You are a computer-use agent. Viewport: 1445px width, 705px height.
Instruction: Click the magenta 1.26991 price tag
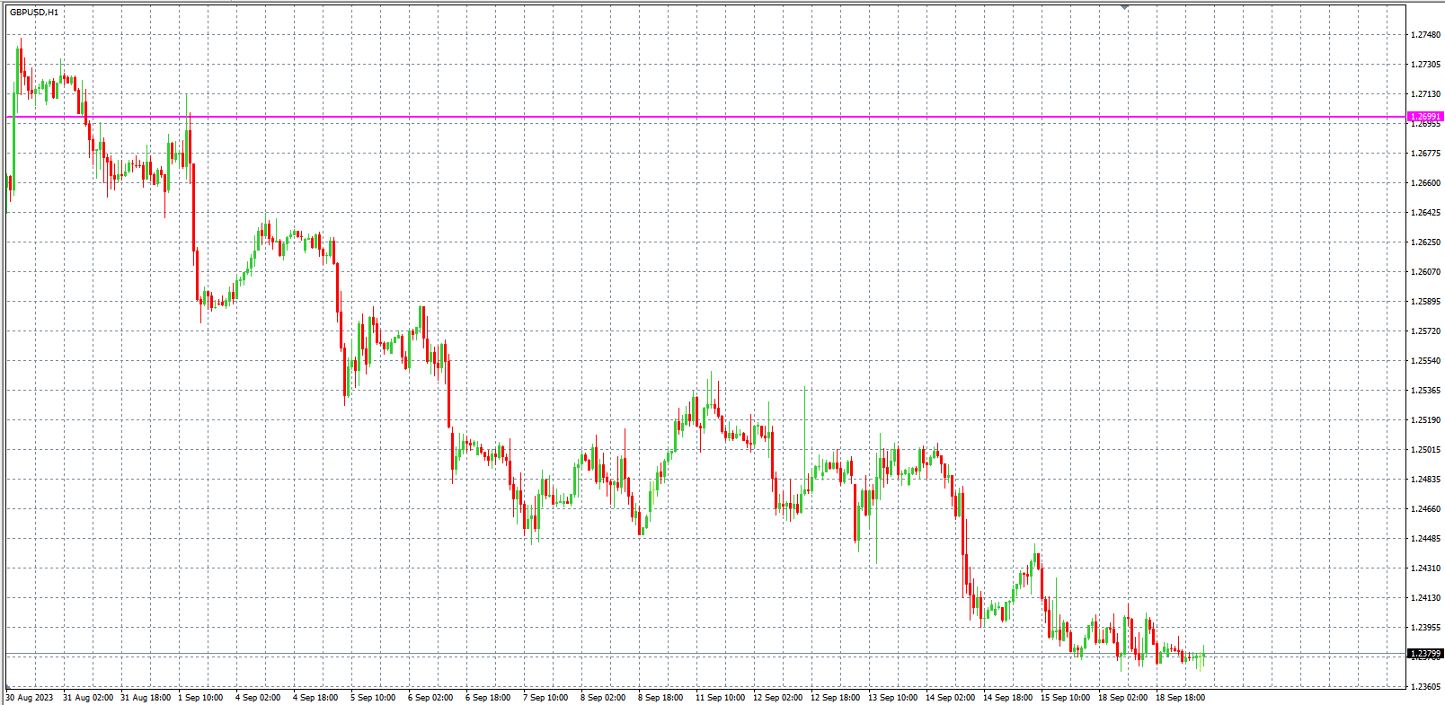pos(1424,117)
